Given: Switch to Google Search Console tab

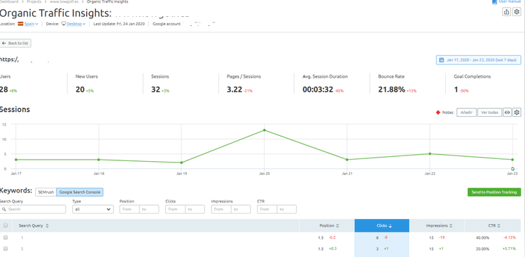Looking at the screenshot, I should click(80, 192).
